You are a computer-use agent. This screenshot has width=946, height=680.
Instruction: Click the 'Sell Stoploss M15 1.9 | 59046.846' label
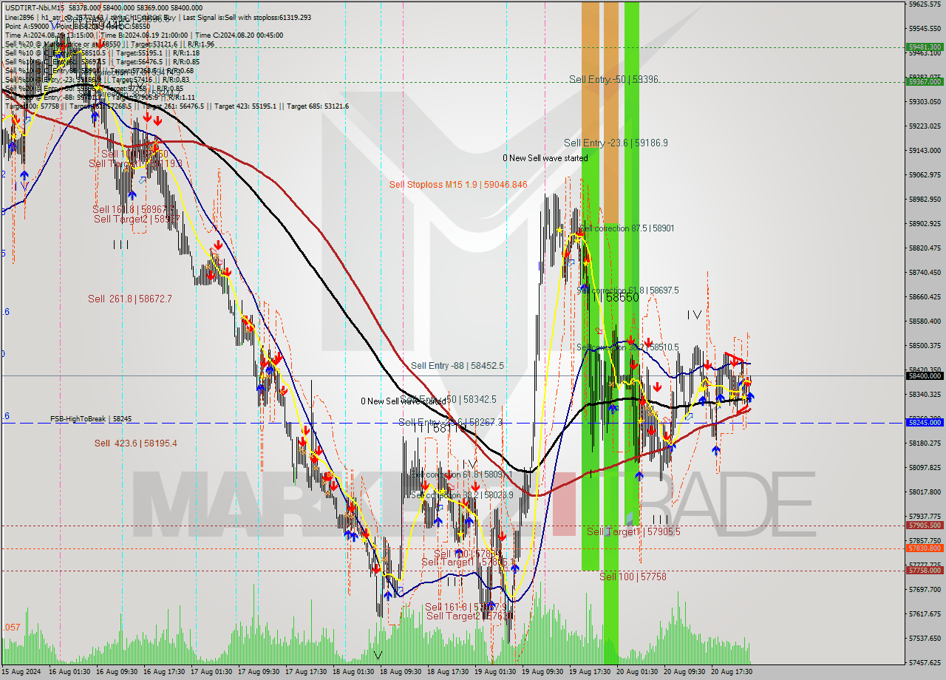click(x=458, y=184)
